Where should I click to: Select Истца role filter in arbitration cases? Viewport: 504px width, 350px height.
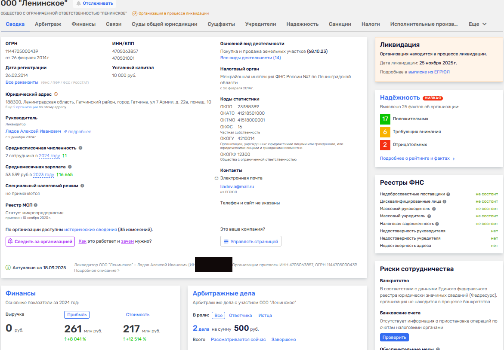click(265, 316)
